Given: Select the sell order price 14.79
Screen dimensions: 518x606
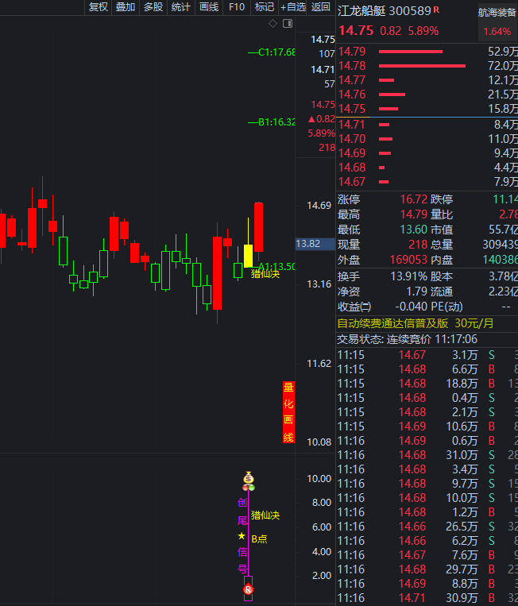Looking at the screenshot, I should click(352, 52).
